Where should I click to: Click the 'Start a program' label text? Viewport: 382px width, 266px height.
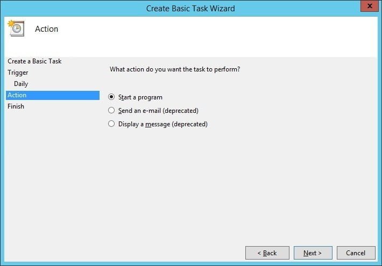[140, 97]
